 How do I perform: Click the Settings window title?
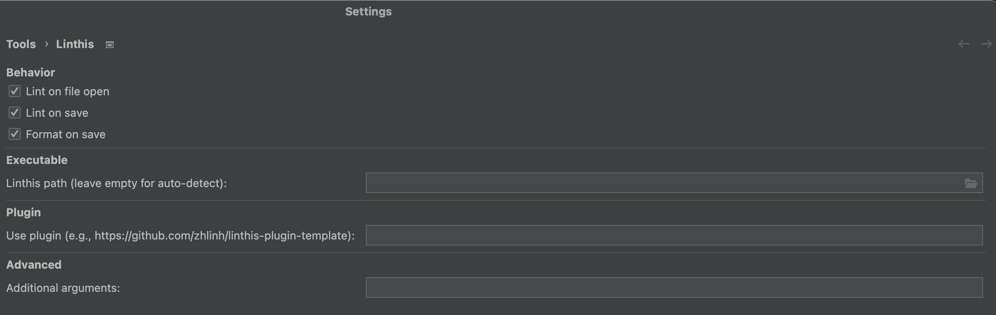pyautogui.click(x=368, y=11)
